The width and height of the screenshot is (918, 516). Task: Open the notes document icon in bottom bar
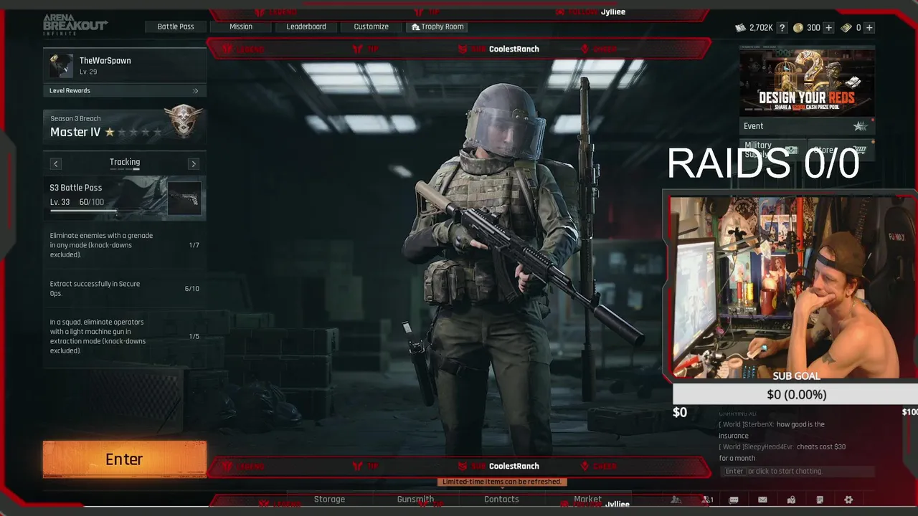tap(820, 500)
